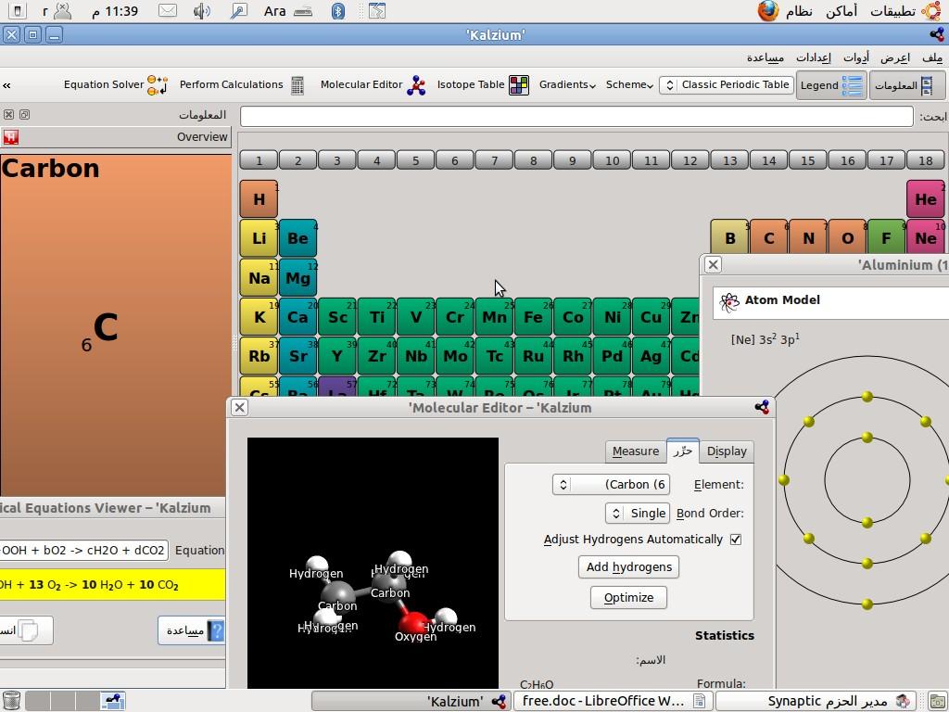Select the Iron (Fe) element
The width and height of the screenshot is (949, 712).
(533, 317)
